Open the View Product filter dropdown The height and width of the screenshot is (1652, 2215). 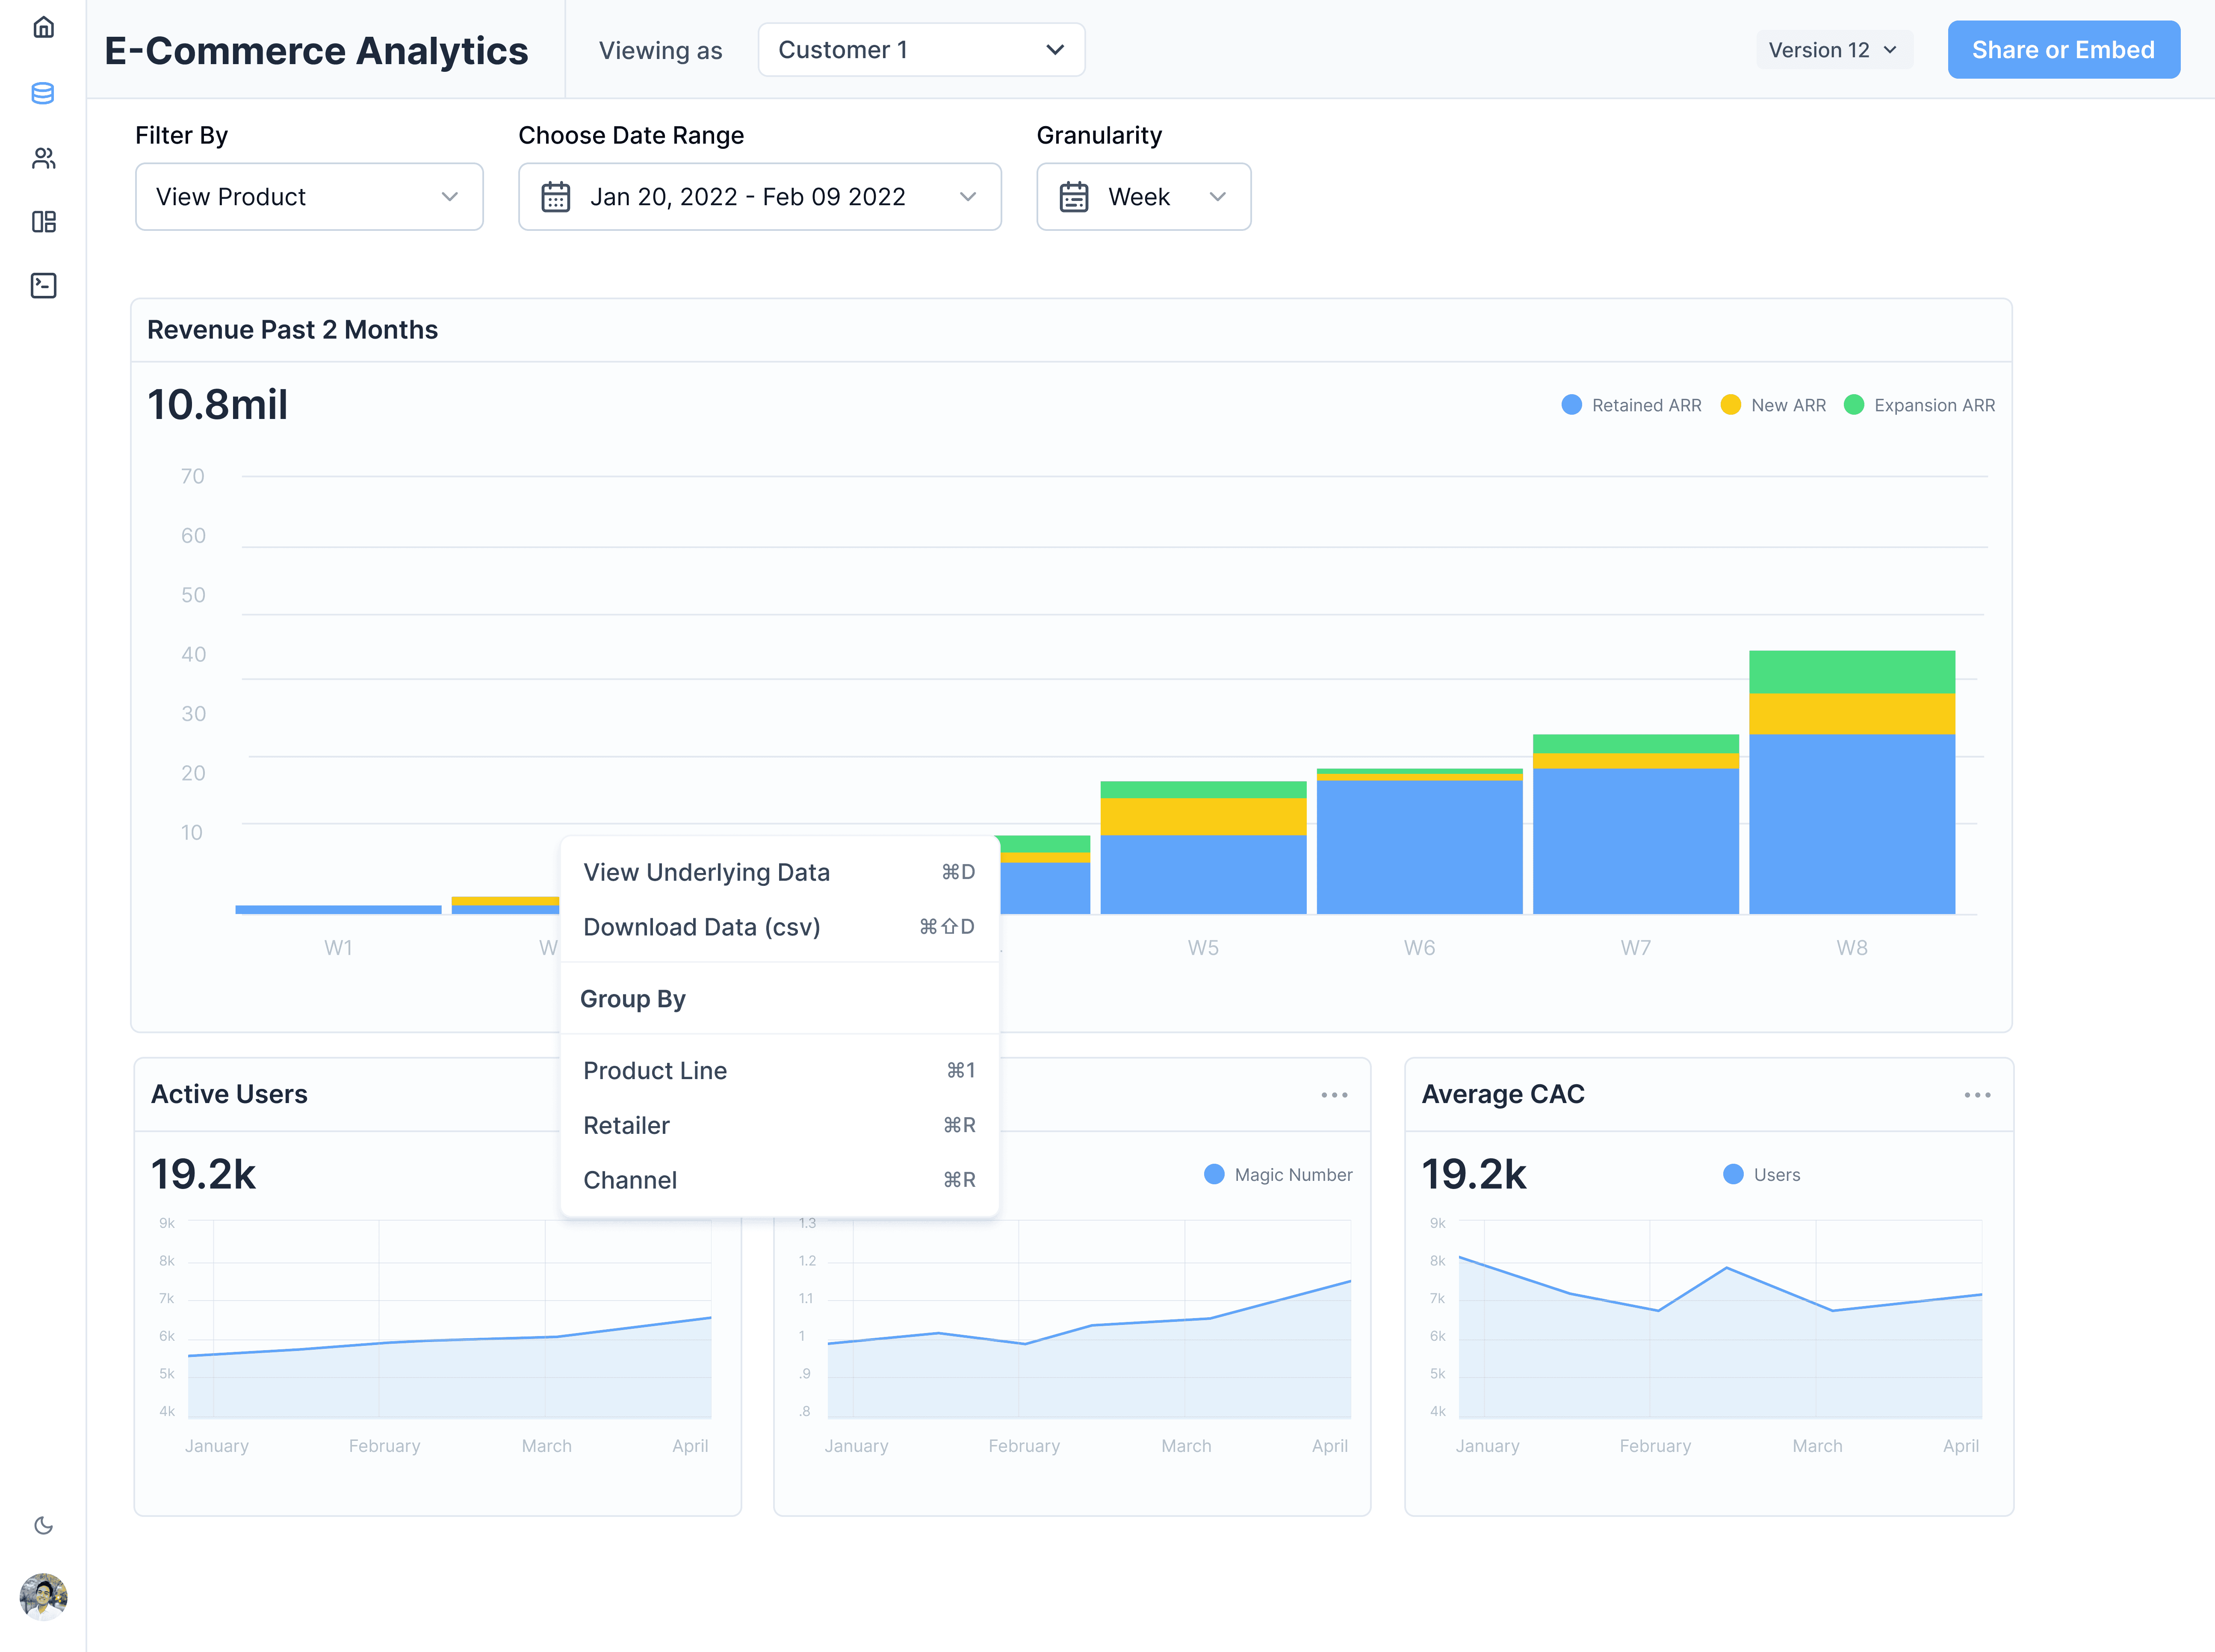[x=309, y=197]
